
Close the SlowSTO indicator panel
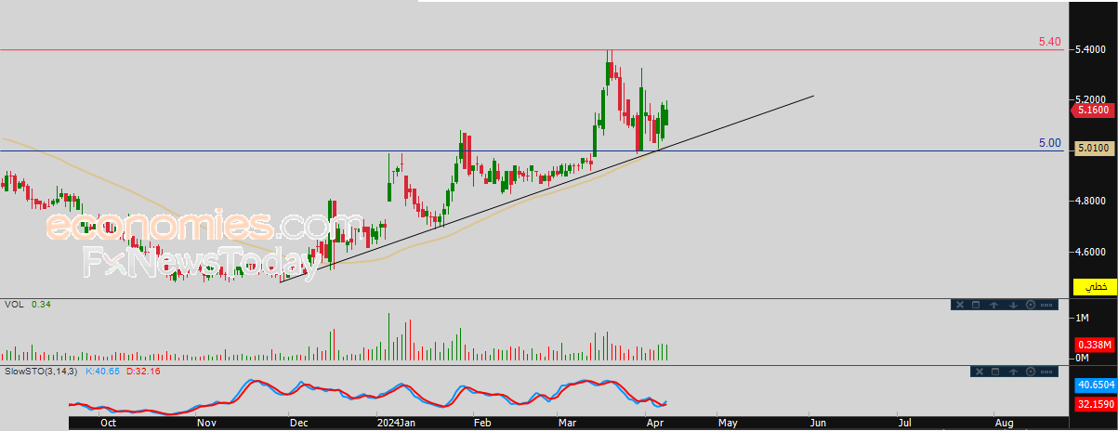980,372
